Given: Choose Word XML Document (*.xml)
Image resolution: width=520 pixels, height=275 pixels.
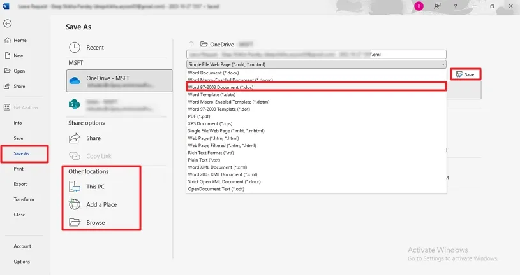Looking at the screenshot, I should 316,167.
